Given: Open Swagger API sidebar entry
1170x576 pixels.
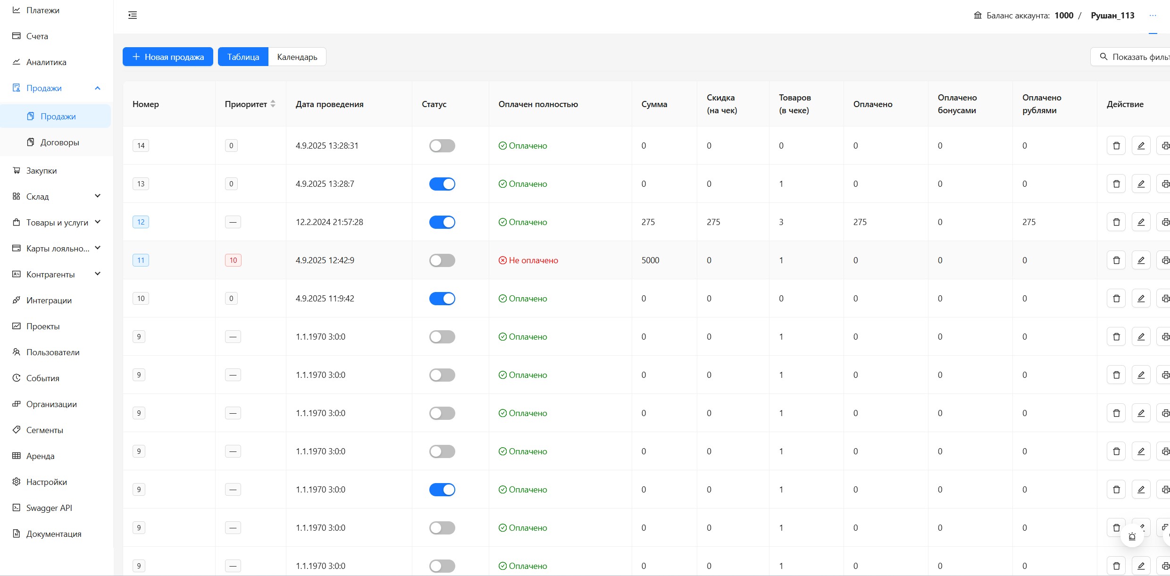Looking at the screenshot, I should click(49, 508).
